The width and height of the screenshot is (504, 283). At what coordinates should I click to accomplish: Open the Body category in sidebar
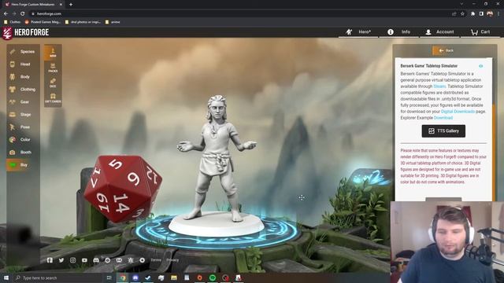[23, 77]
